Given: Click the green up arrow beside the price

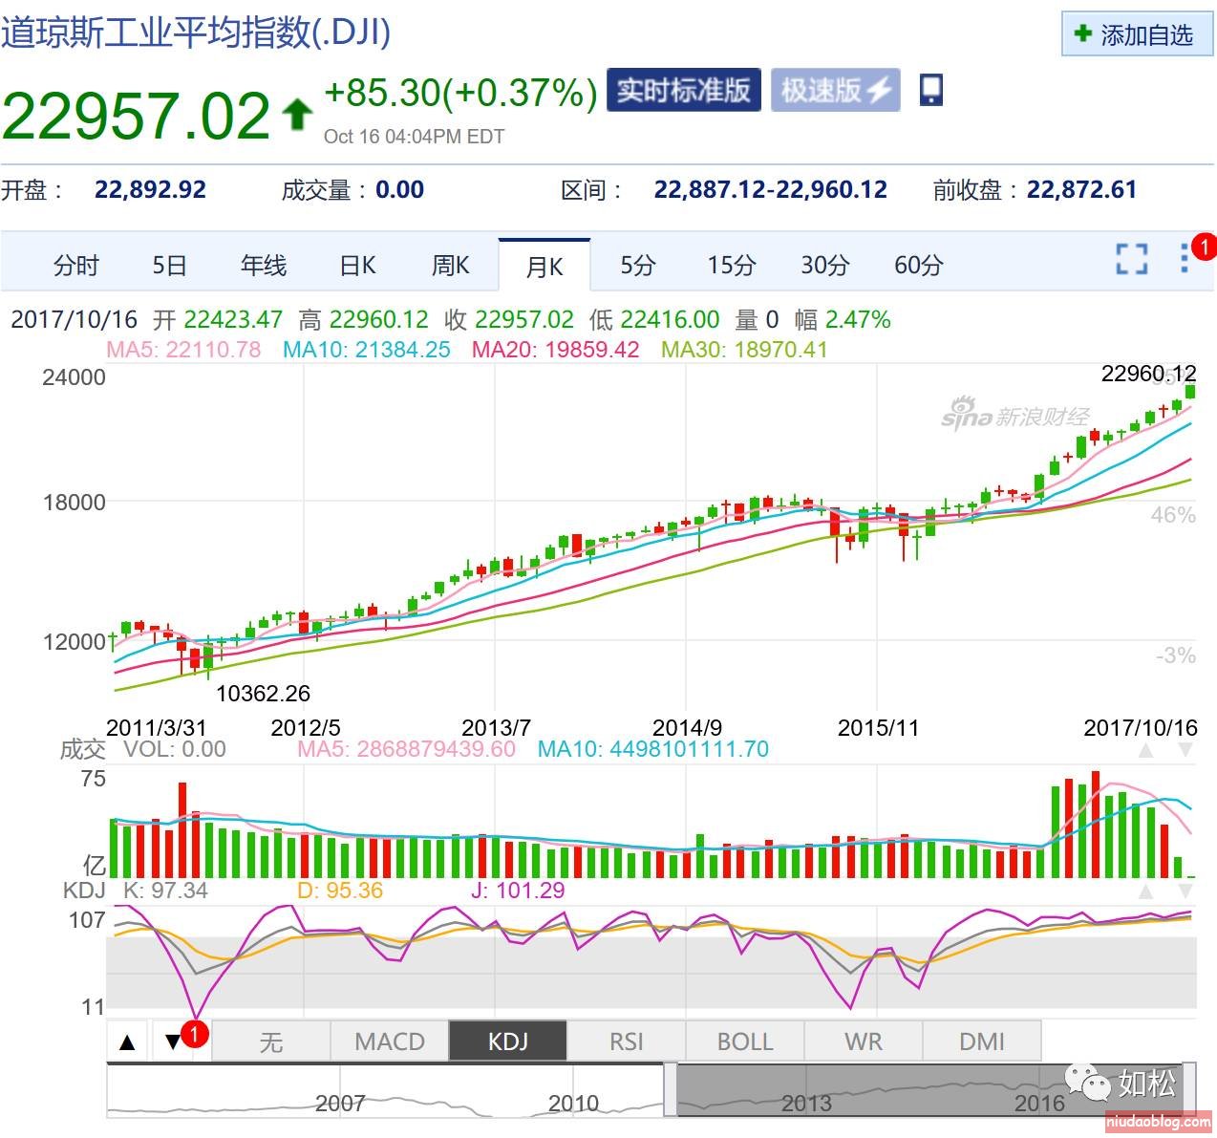Looking at the screenshot, I should [297, 114].
